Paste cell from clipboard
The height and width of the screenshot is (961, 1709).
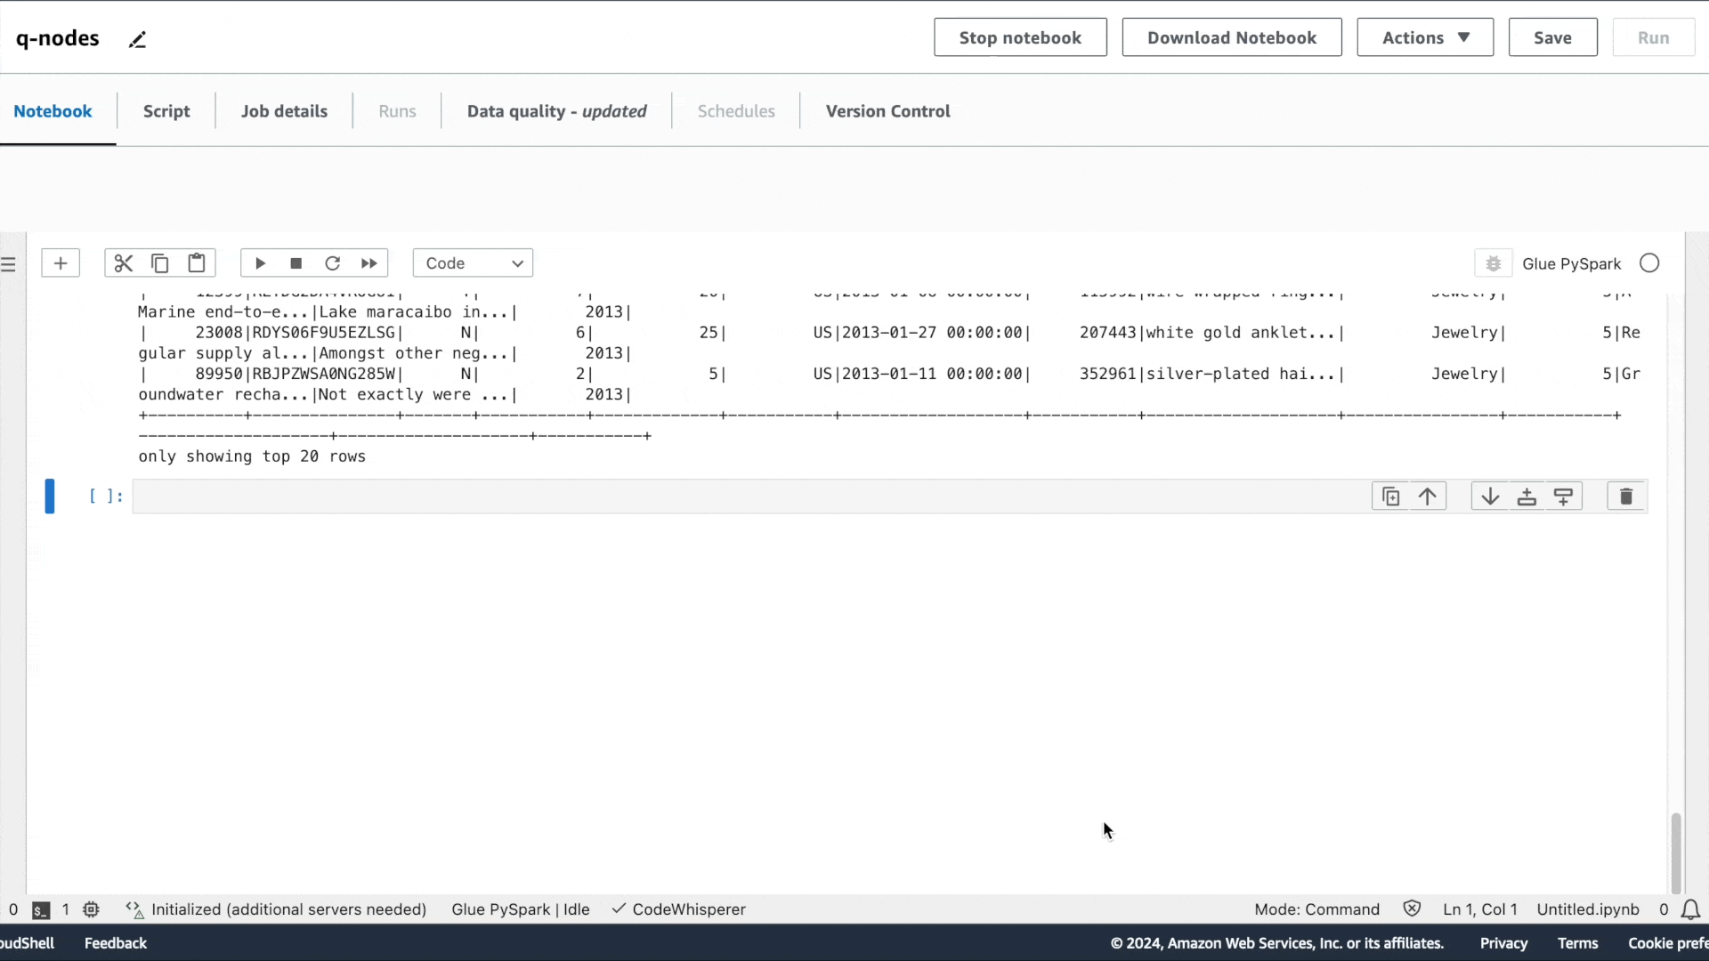tap(197, 263)
